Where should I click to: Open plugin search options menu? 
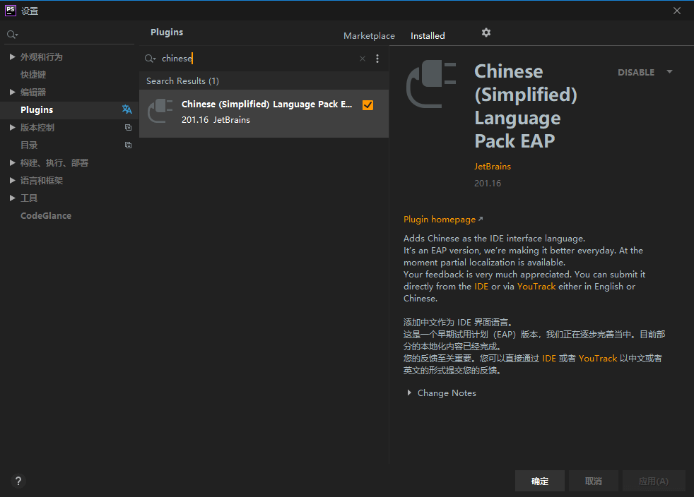tap(377, 59)
